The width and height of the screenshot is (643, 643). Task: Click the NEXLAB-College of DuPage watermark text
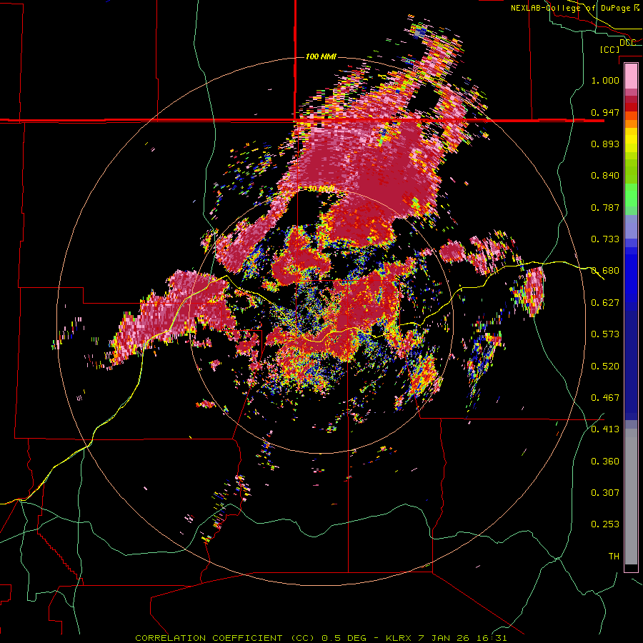[x=574, y=8]
